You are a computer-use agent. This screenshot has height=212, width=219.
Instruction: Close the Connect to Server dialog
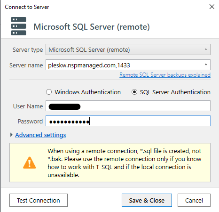(212, 7)
